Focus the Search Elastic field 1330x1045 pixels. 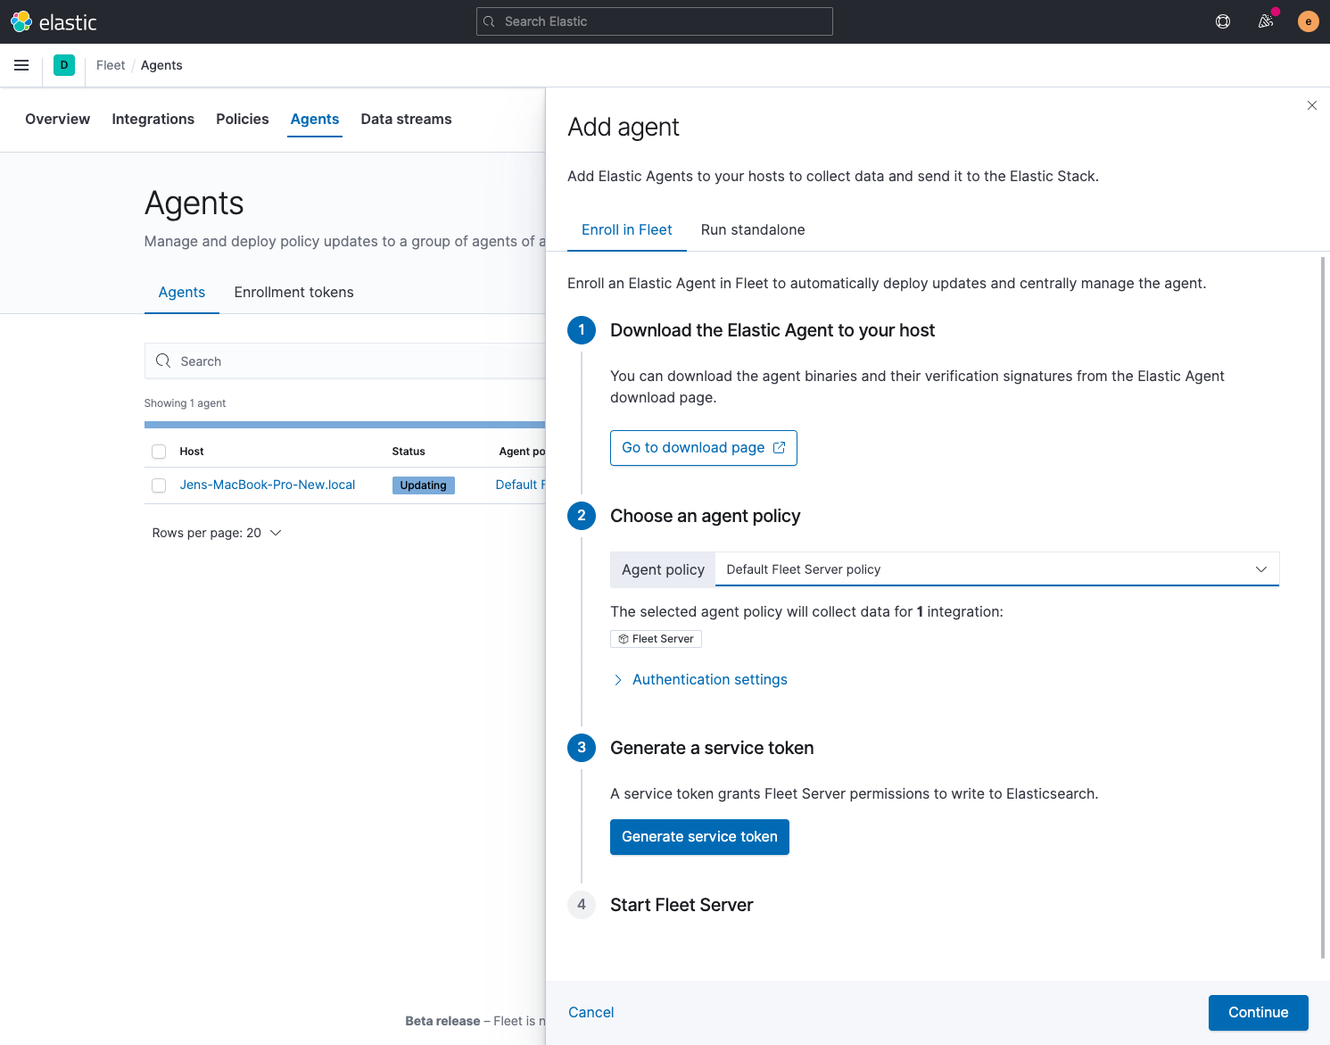coord(655,21)
